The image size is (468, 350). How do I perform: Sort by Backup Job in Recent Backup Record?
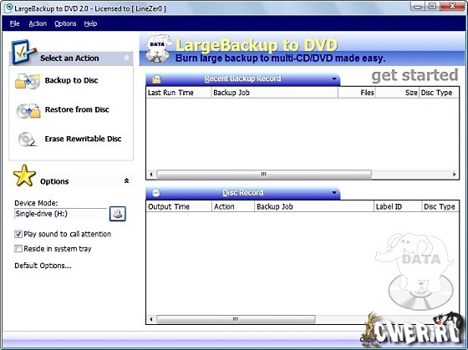click(275, 93)
